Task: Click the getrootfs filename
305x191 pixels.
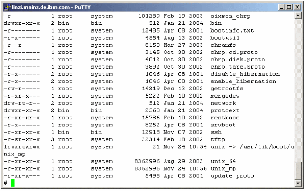Action: [227, 89]
